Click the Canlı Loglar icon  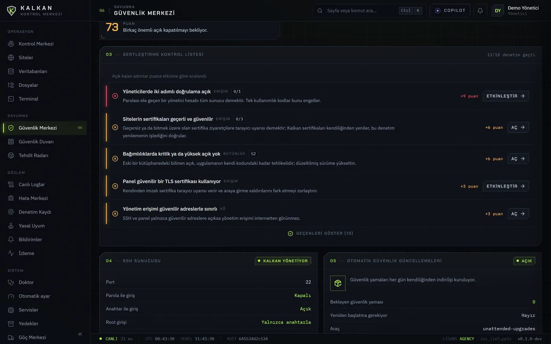click(x=11, y=184)
